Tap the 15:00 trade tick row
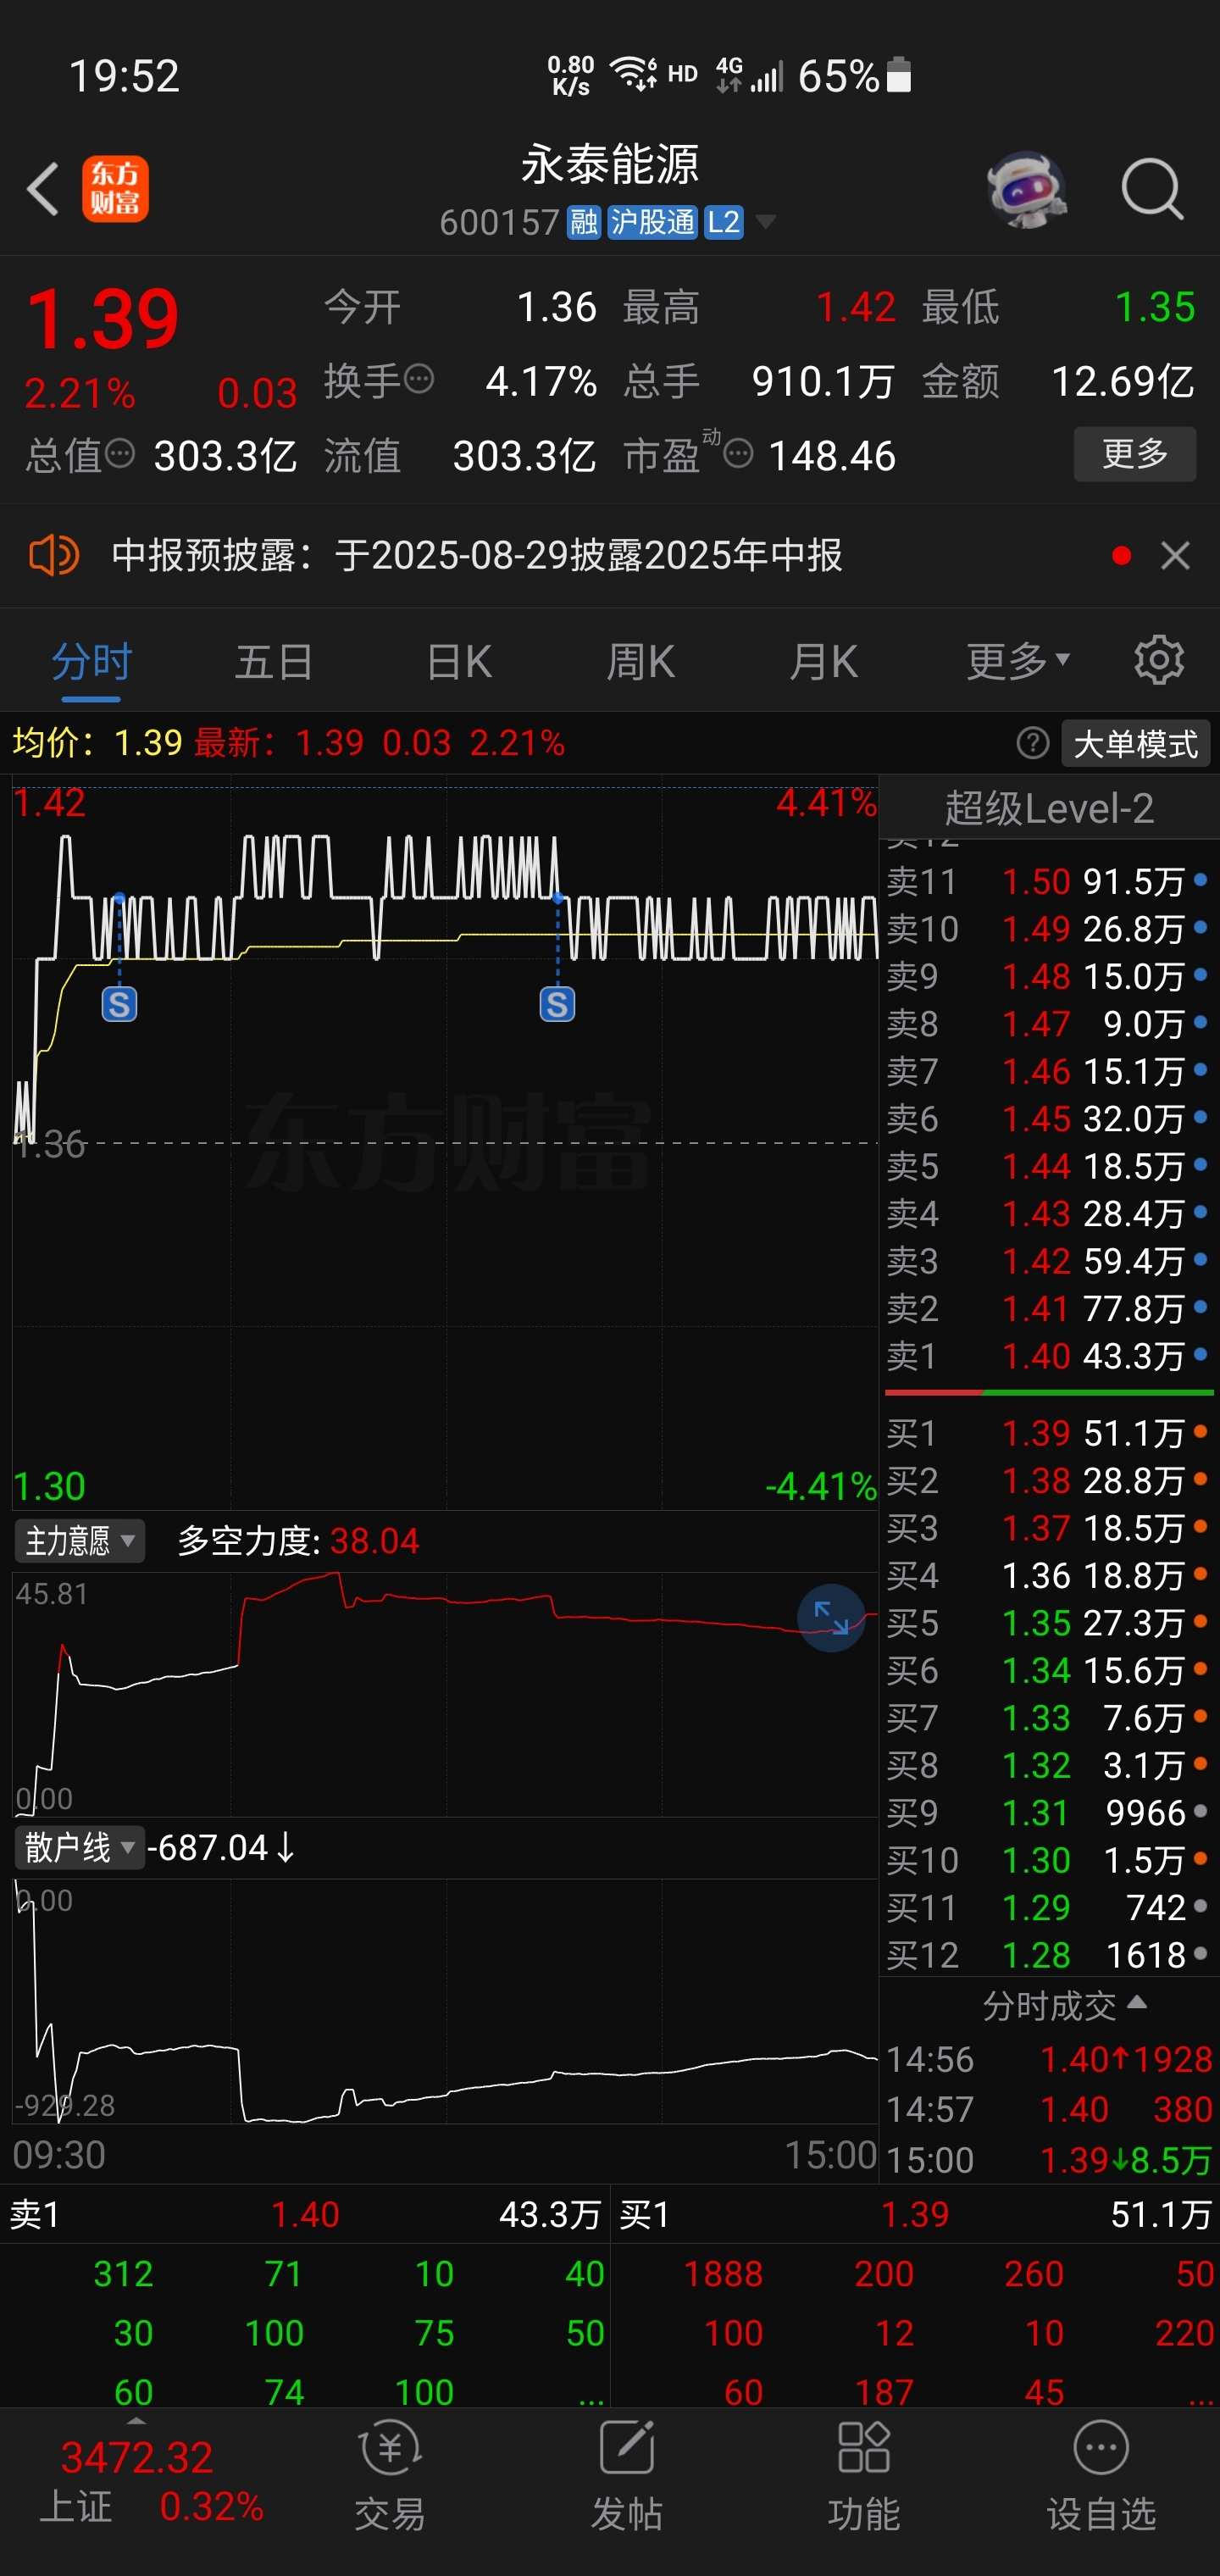 pos(1049,2160)
